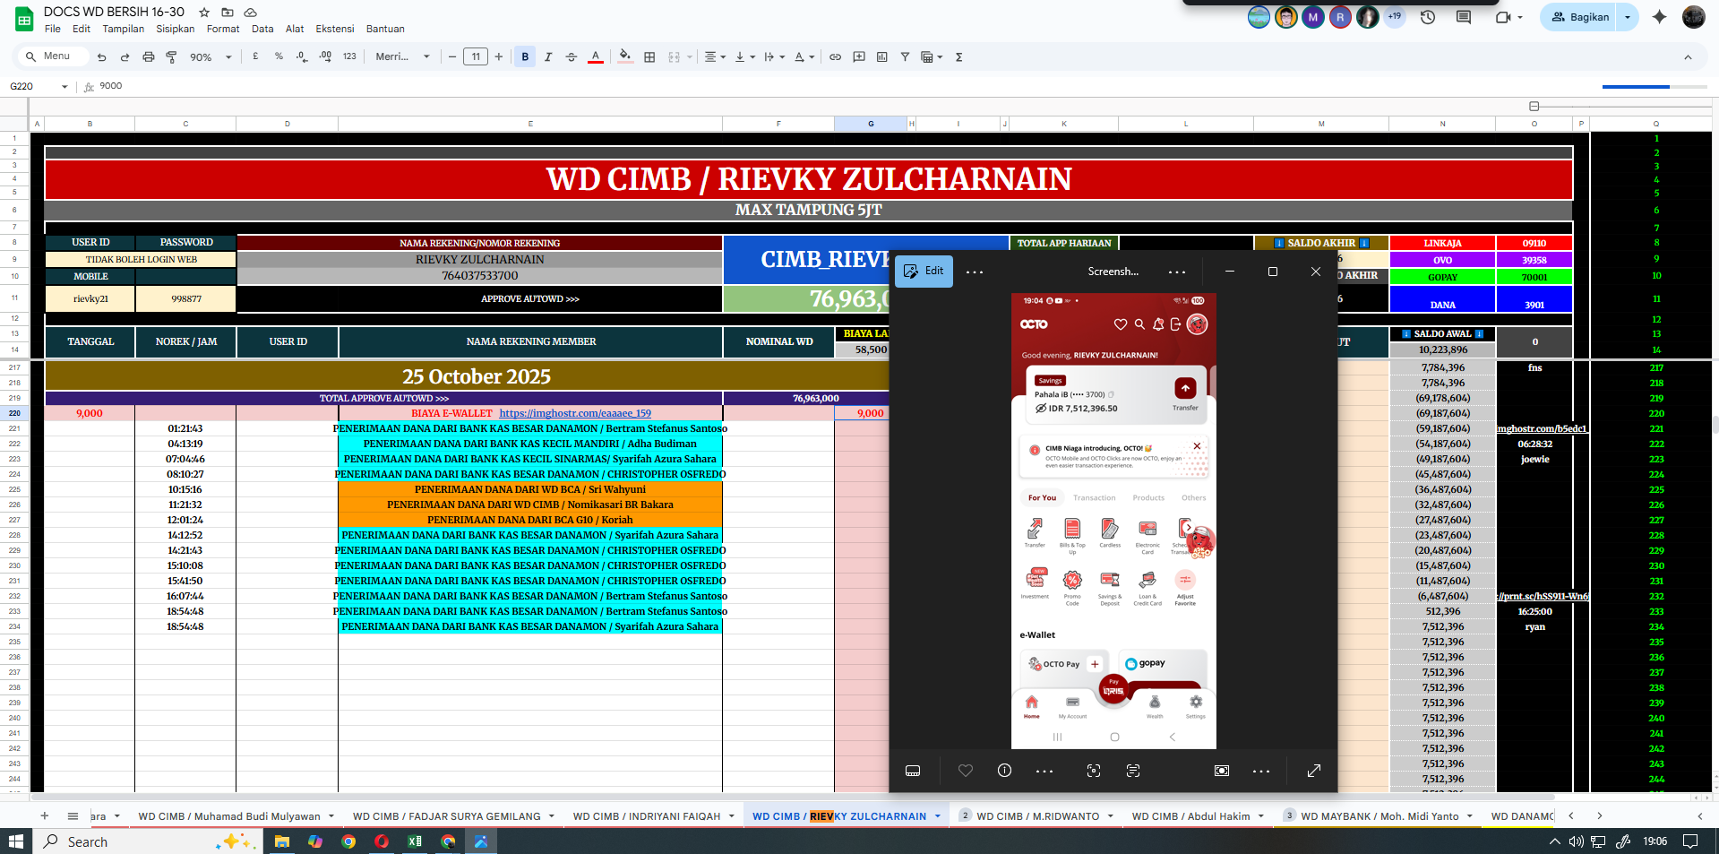The height and width of the screenshot is (854, 1719).
Task: Increase the font size with plus
Action: pos(499,57)
